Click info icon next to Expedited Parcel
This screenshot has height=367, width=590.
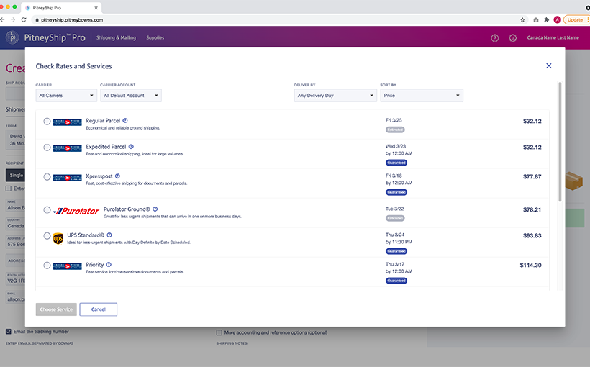click(x=131, y=146)
